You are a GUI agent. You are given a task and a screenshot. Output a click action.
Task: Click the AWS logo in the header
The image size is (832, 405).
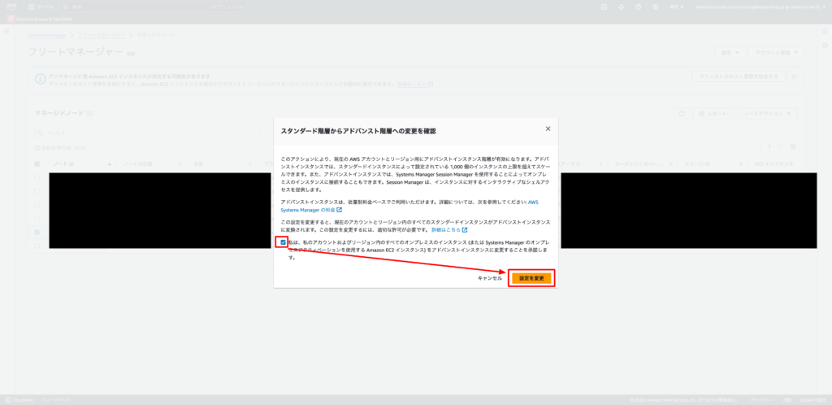click(x=11, y=7)
